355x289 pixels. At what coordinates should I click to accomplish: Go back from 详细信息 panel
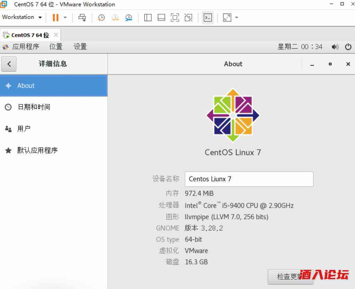point(9,64)
